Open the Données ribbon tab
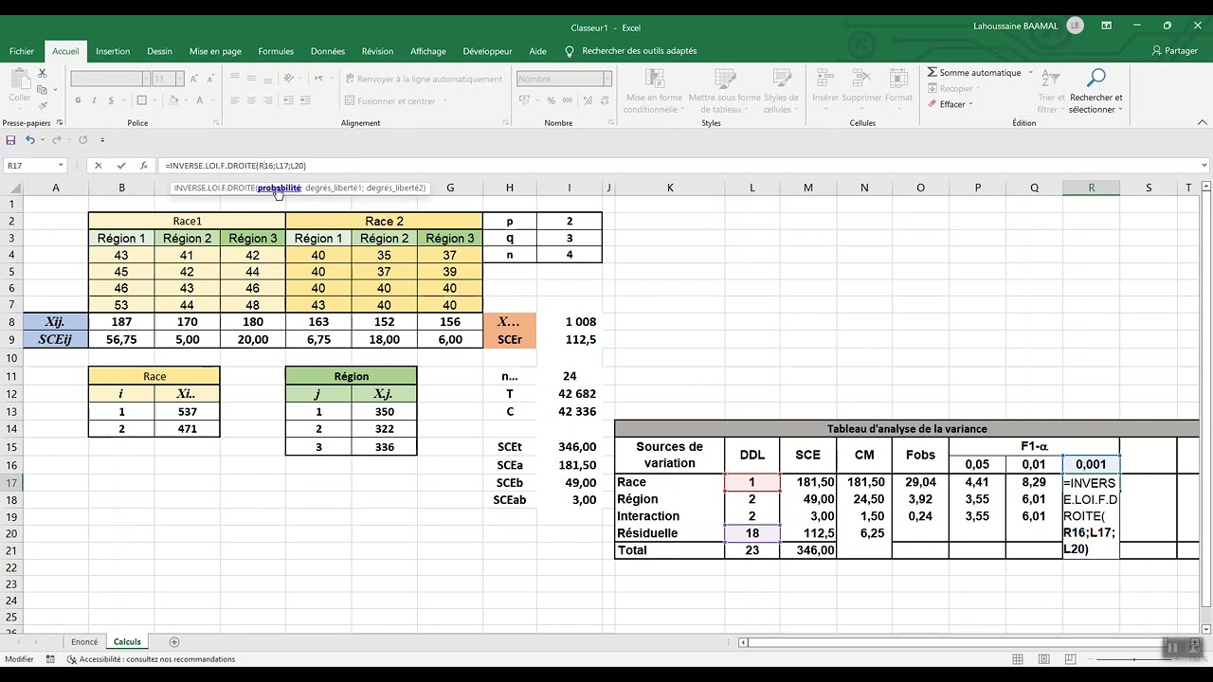The image size is (1213, 682). [328, 51]
